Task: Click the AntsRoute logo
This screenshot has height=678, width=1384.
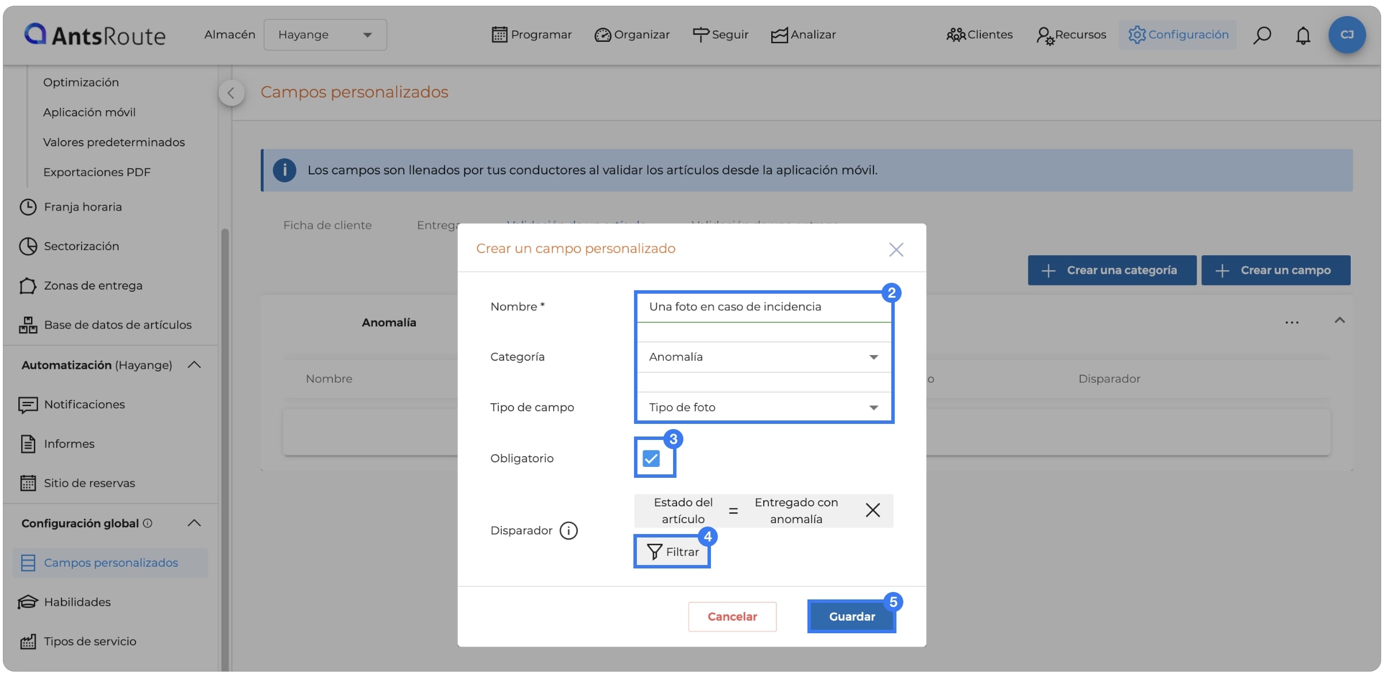Action: click(95, 35)
